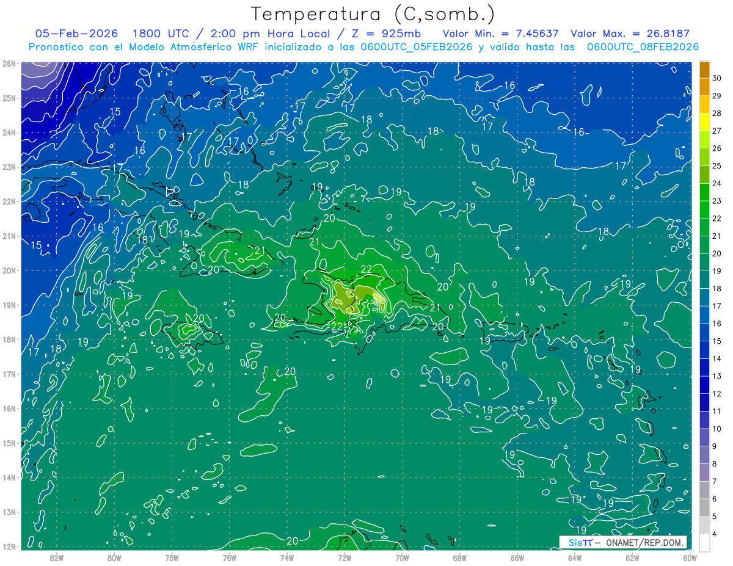Pick legend swatch between 29 and 30

coord(704,87)
